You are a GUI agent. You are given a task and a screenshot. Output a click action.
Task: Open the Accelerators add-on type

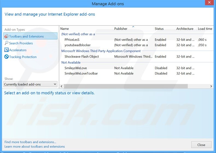coord(18,50)
